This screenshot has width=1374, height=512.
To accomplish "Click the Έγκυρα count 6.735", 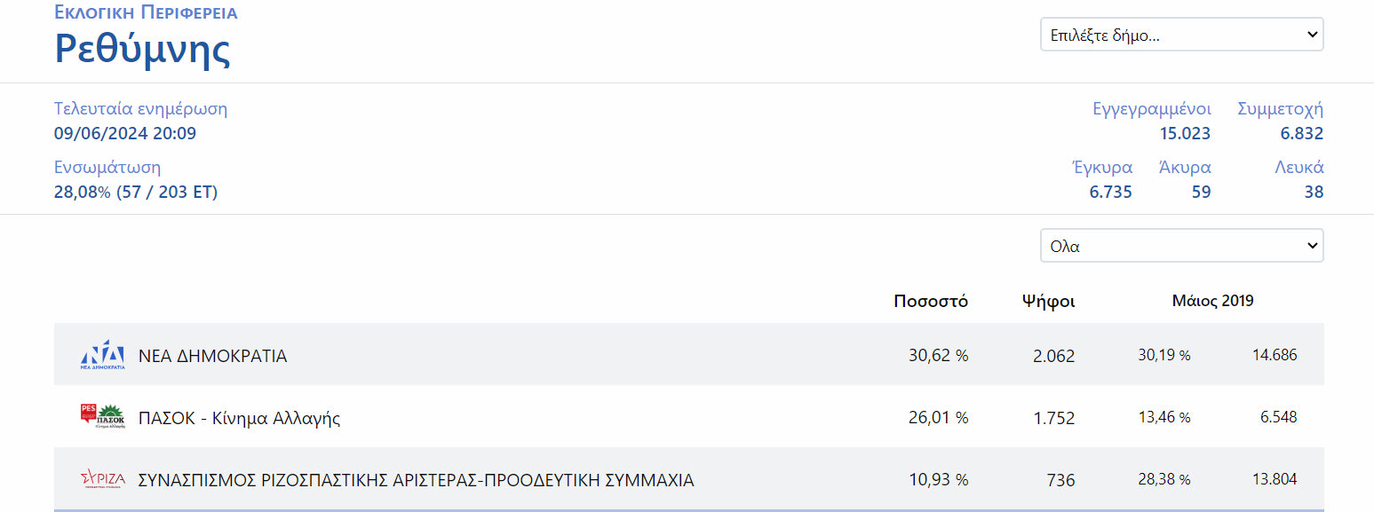I will pos(1110,192).
